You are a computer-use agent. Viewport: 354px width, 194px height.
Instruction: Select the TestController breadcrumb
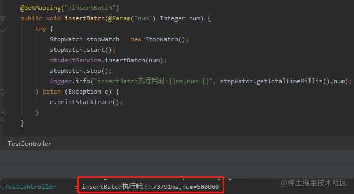pyautogui.click(x=29, y=143)
